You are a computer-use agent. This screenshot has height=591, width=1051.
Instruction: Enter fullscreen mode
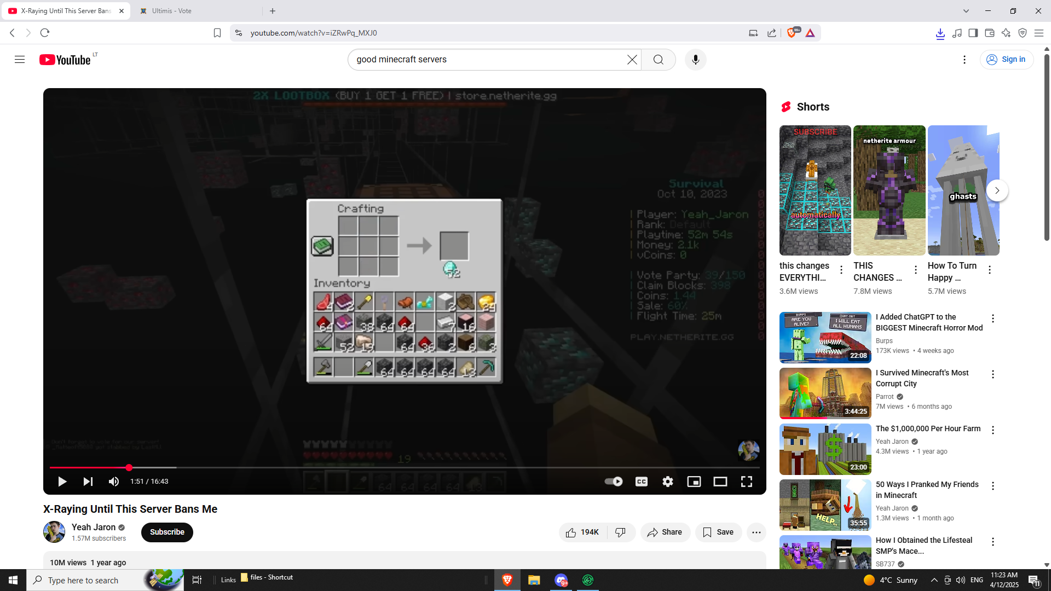746,482
